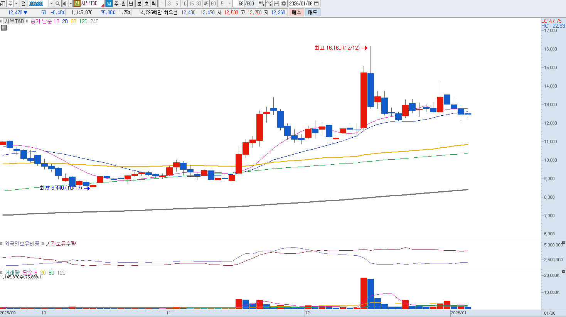The width and height of the screenshot is (566, 317).
Task: Expand the dropdown next to speaker icon
Action: tap(71, 3)
